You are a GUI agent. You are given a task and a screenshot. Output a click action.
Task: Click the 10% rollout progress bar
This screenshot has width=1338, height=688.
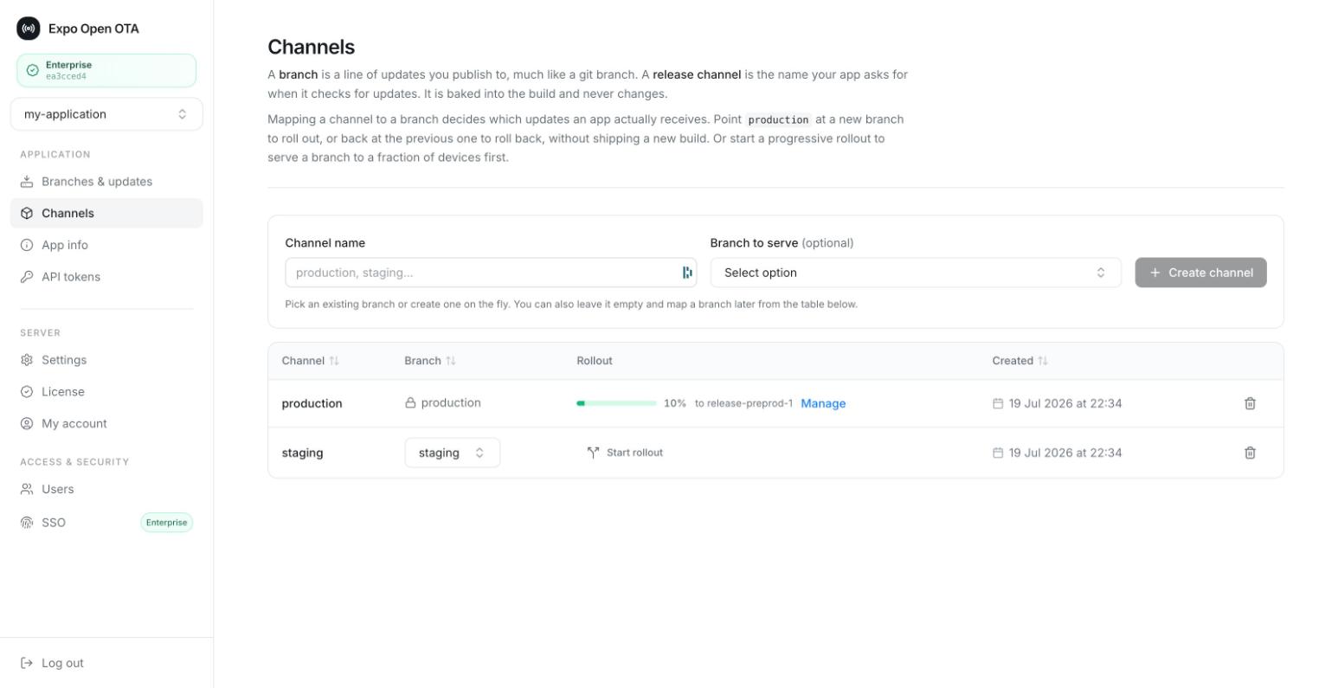(x=616, y=403)
